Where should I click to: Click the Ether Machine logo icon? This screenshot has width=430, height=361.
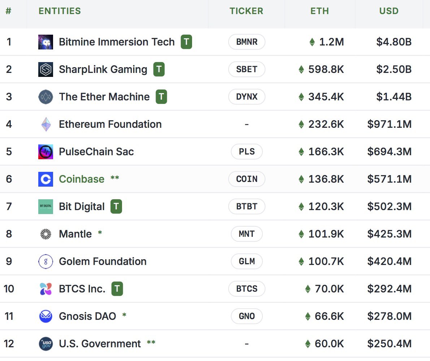45,97
